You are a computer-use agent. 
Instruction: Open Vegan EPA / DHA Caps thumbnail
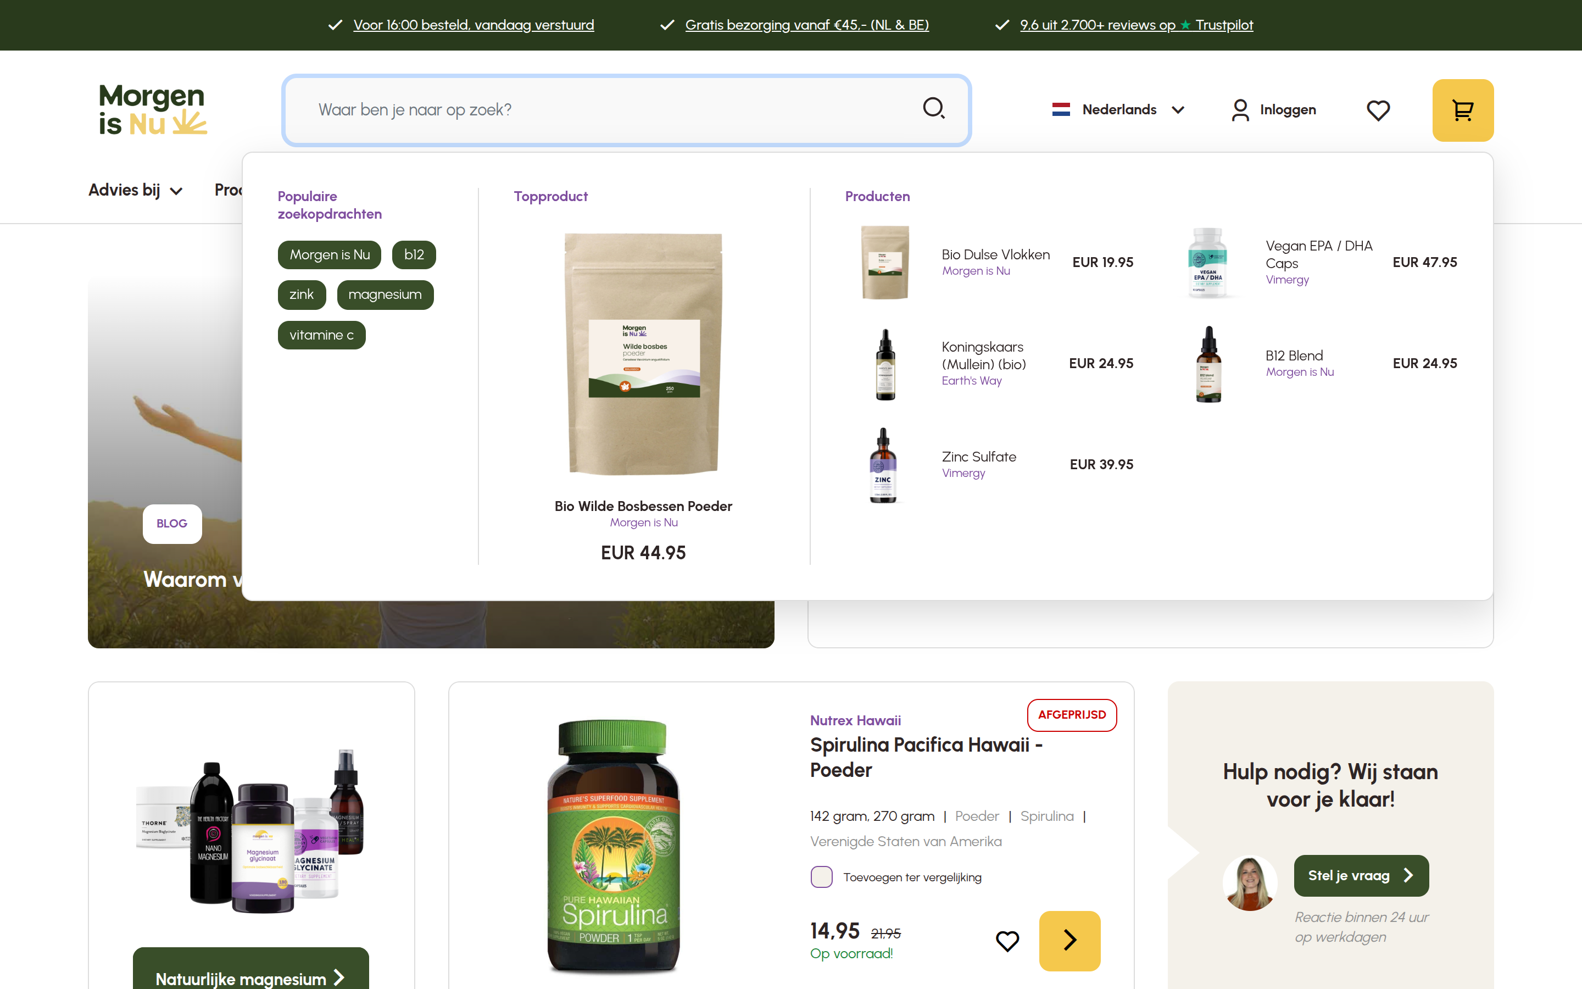[1207, 262]
